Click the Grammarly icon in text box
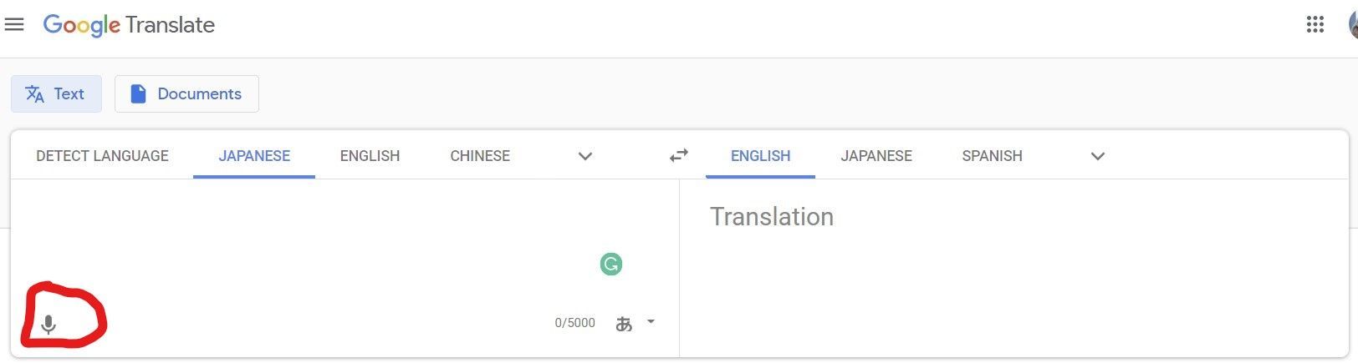Image resolution: width=1358 pixels, height=363 pixels. [x=611, y=265]
